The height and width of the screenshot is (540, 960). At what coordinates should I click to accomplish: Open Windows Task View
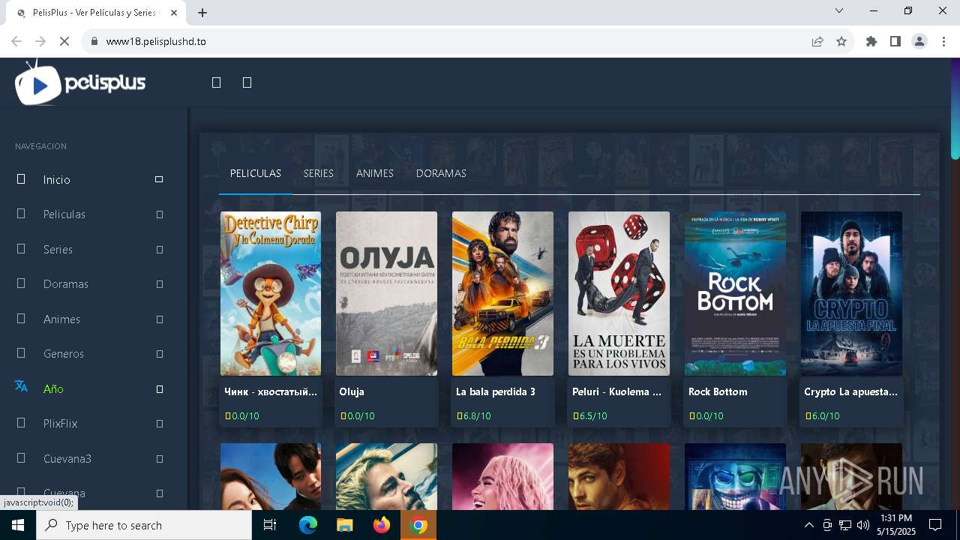[270, 525]
